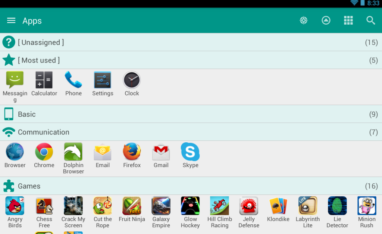Image resolution: width=382 pixels, height=234 pixels.
Task: Open Klondike card game
Action: click(278, 209)
